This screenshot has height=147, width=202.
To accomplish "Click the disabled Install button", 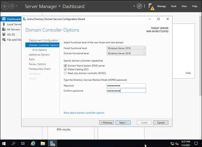I will [x=144, y=123].
